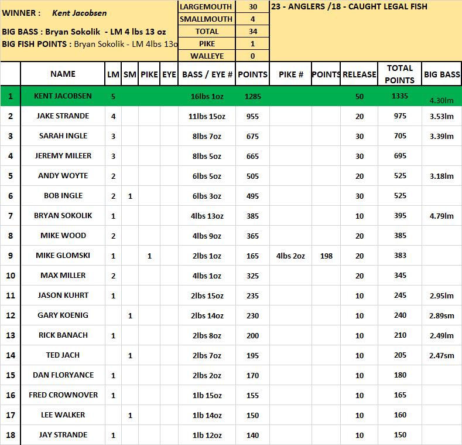Click the 16lbs 1oz weight cell
The height and width of the screenshot is (445, 462).
(x=207, y=97)
